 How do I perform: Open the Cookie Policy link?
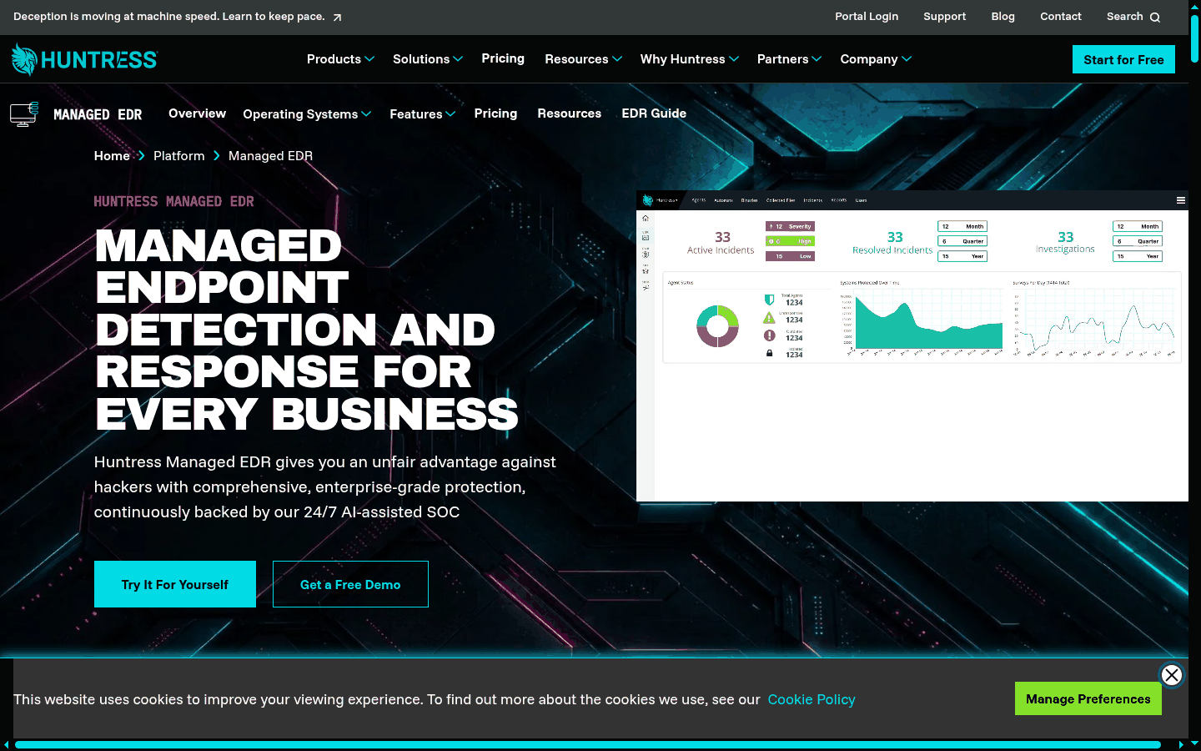coord(812,699)
